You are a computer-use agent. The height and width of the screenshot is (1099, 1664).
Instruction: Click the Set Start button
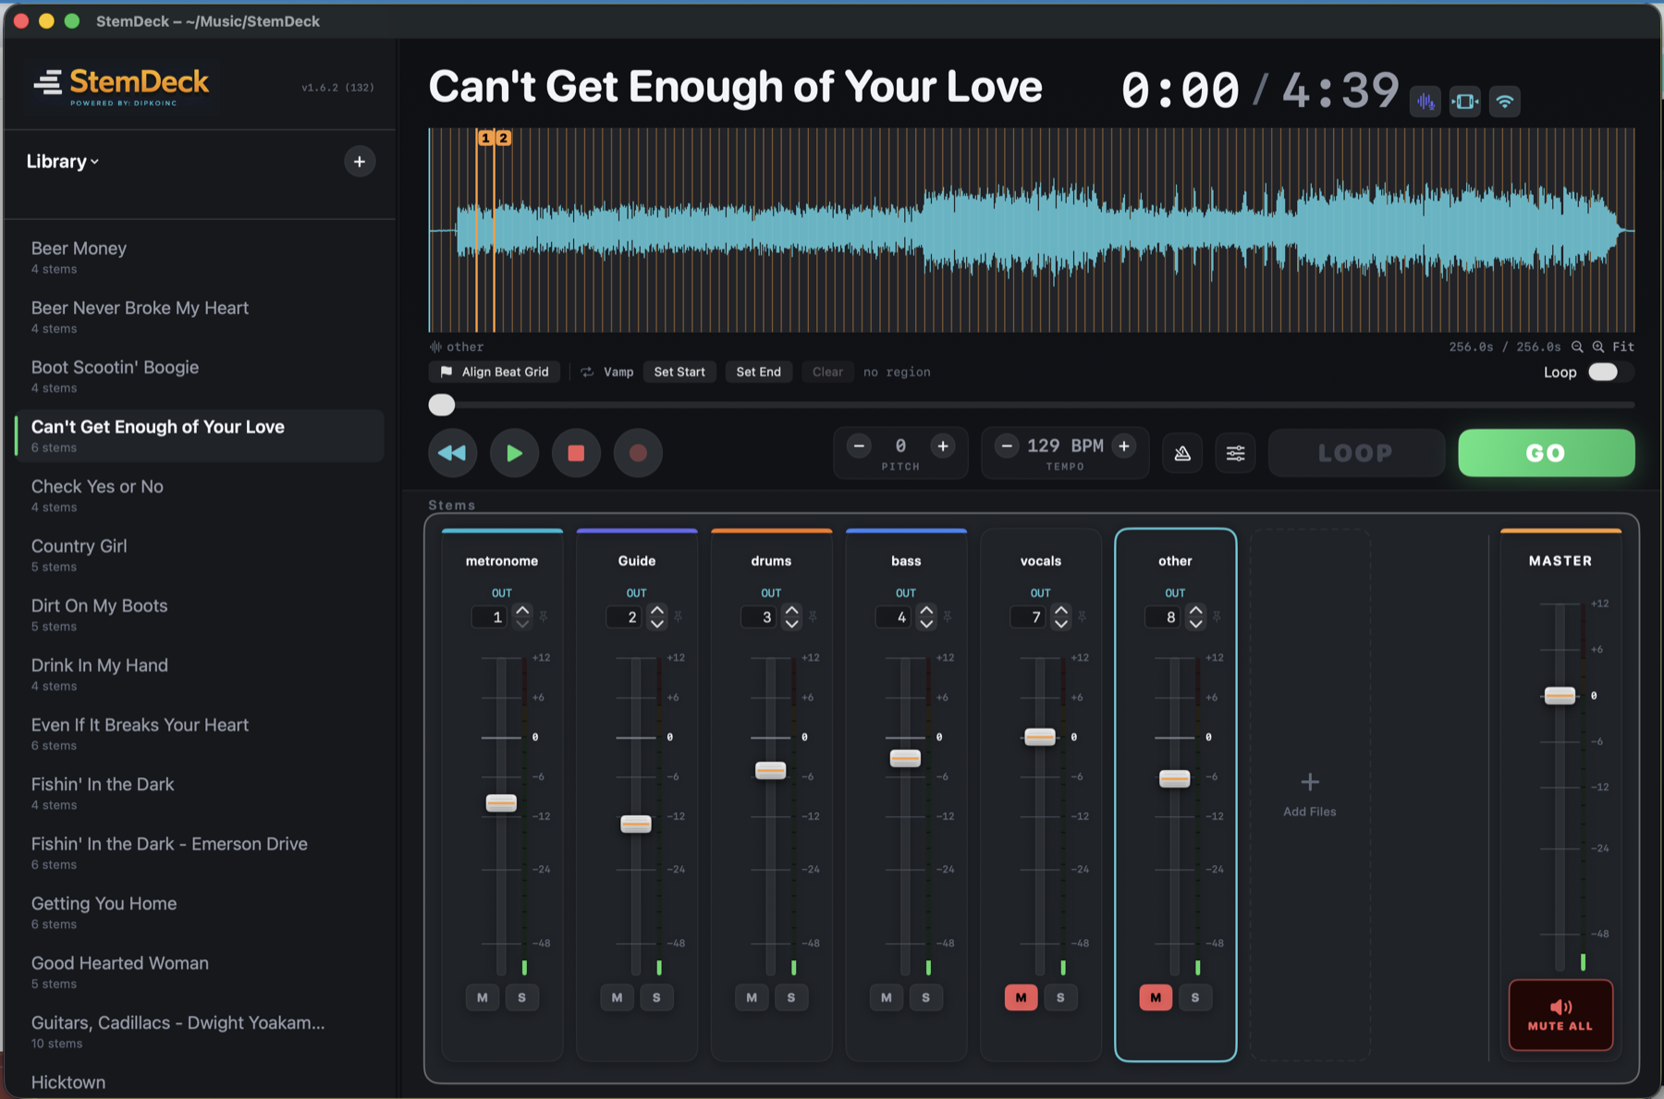tap(679, 372)
